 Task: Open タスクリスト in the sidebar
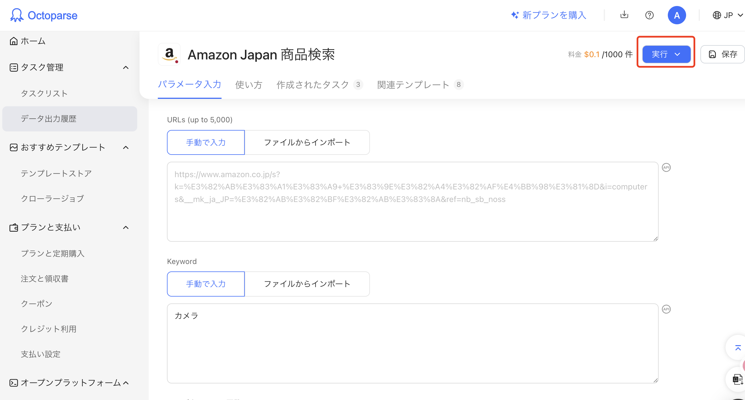[44, 93]
